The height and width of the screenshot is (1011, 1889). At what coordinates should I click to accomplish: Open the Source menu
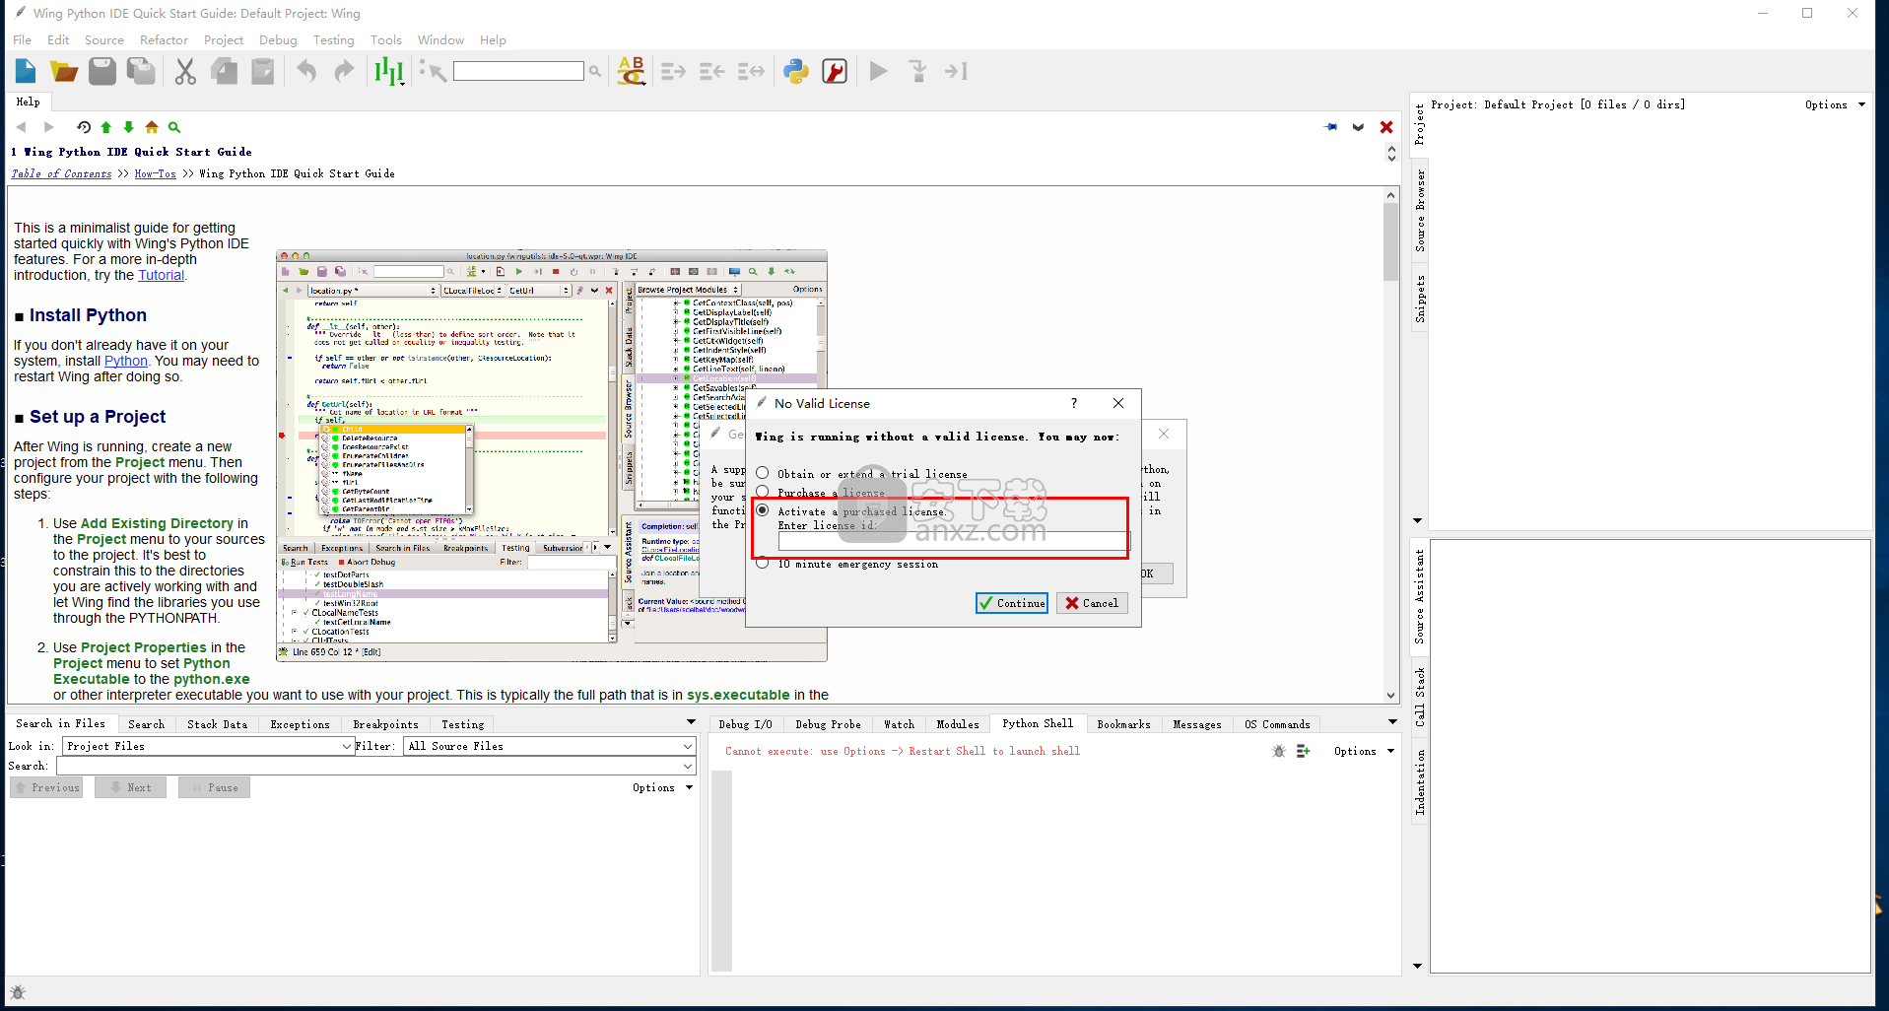point(104,40)
